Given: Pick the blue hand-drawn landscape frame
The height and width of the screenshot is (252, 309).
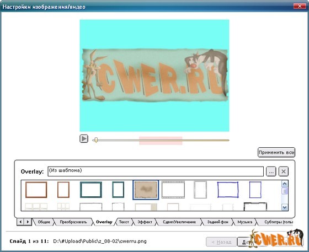Looking at the screenshot, I should coord(228,190).
